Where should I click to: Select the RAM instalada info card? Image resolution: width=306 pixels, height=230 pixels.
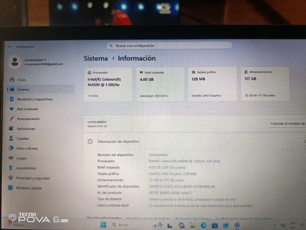160,84
